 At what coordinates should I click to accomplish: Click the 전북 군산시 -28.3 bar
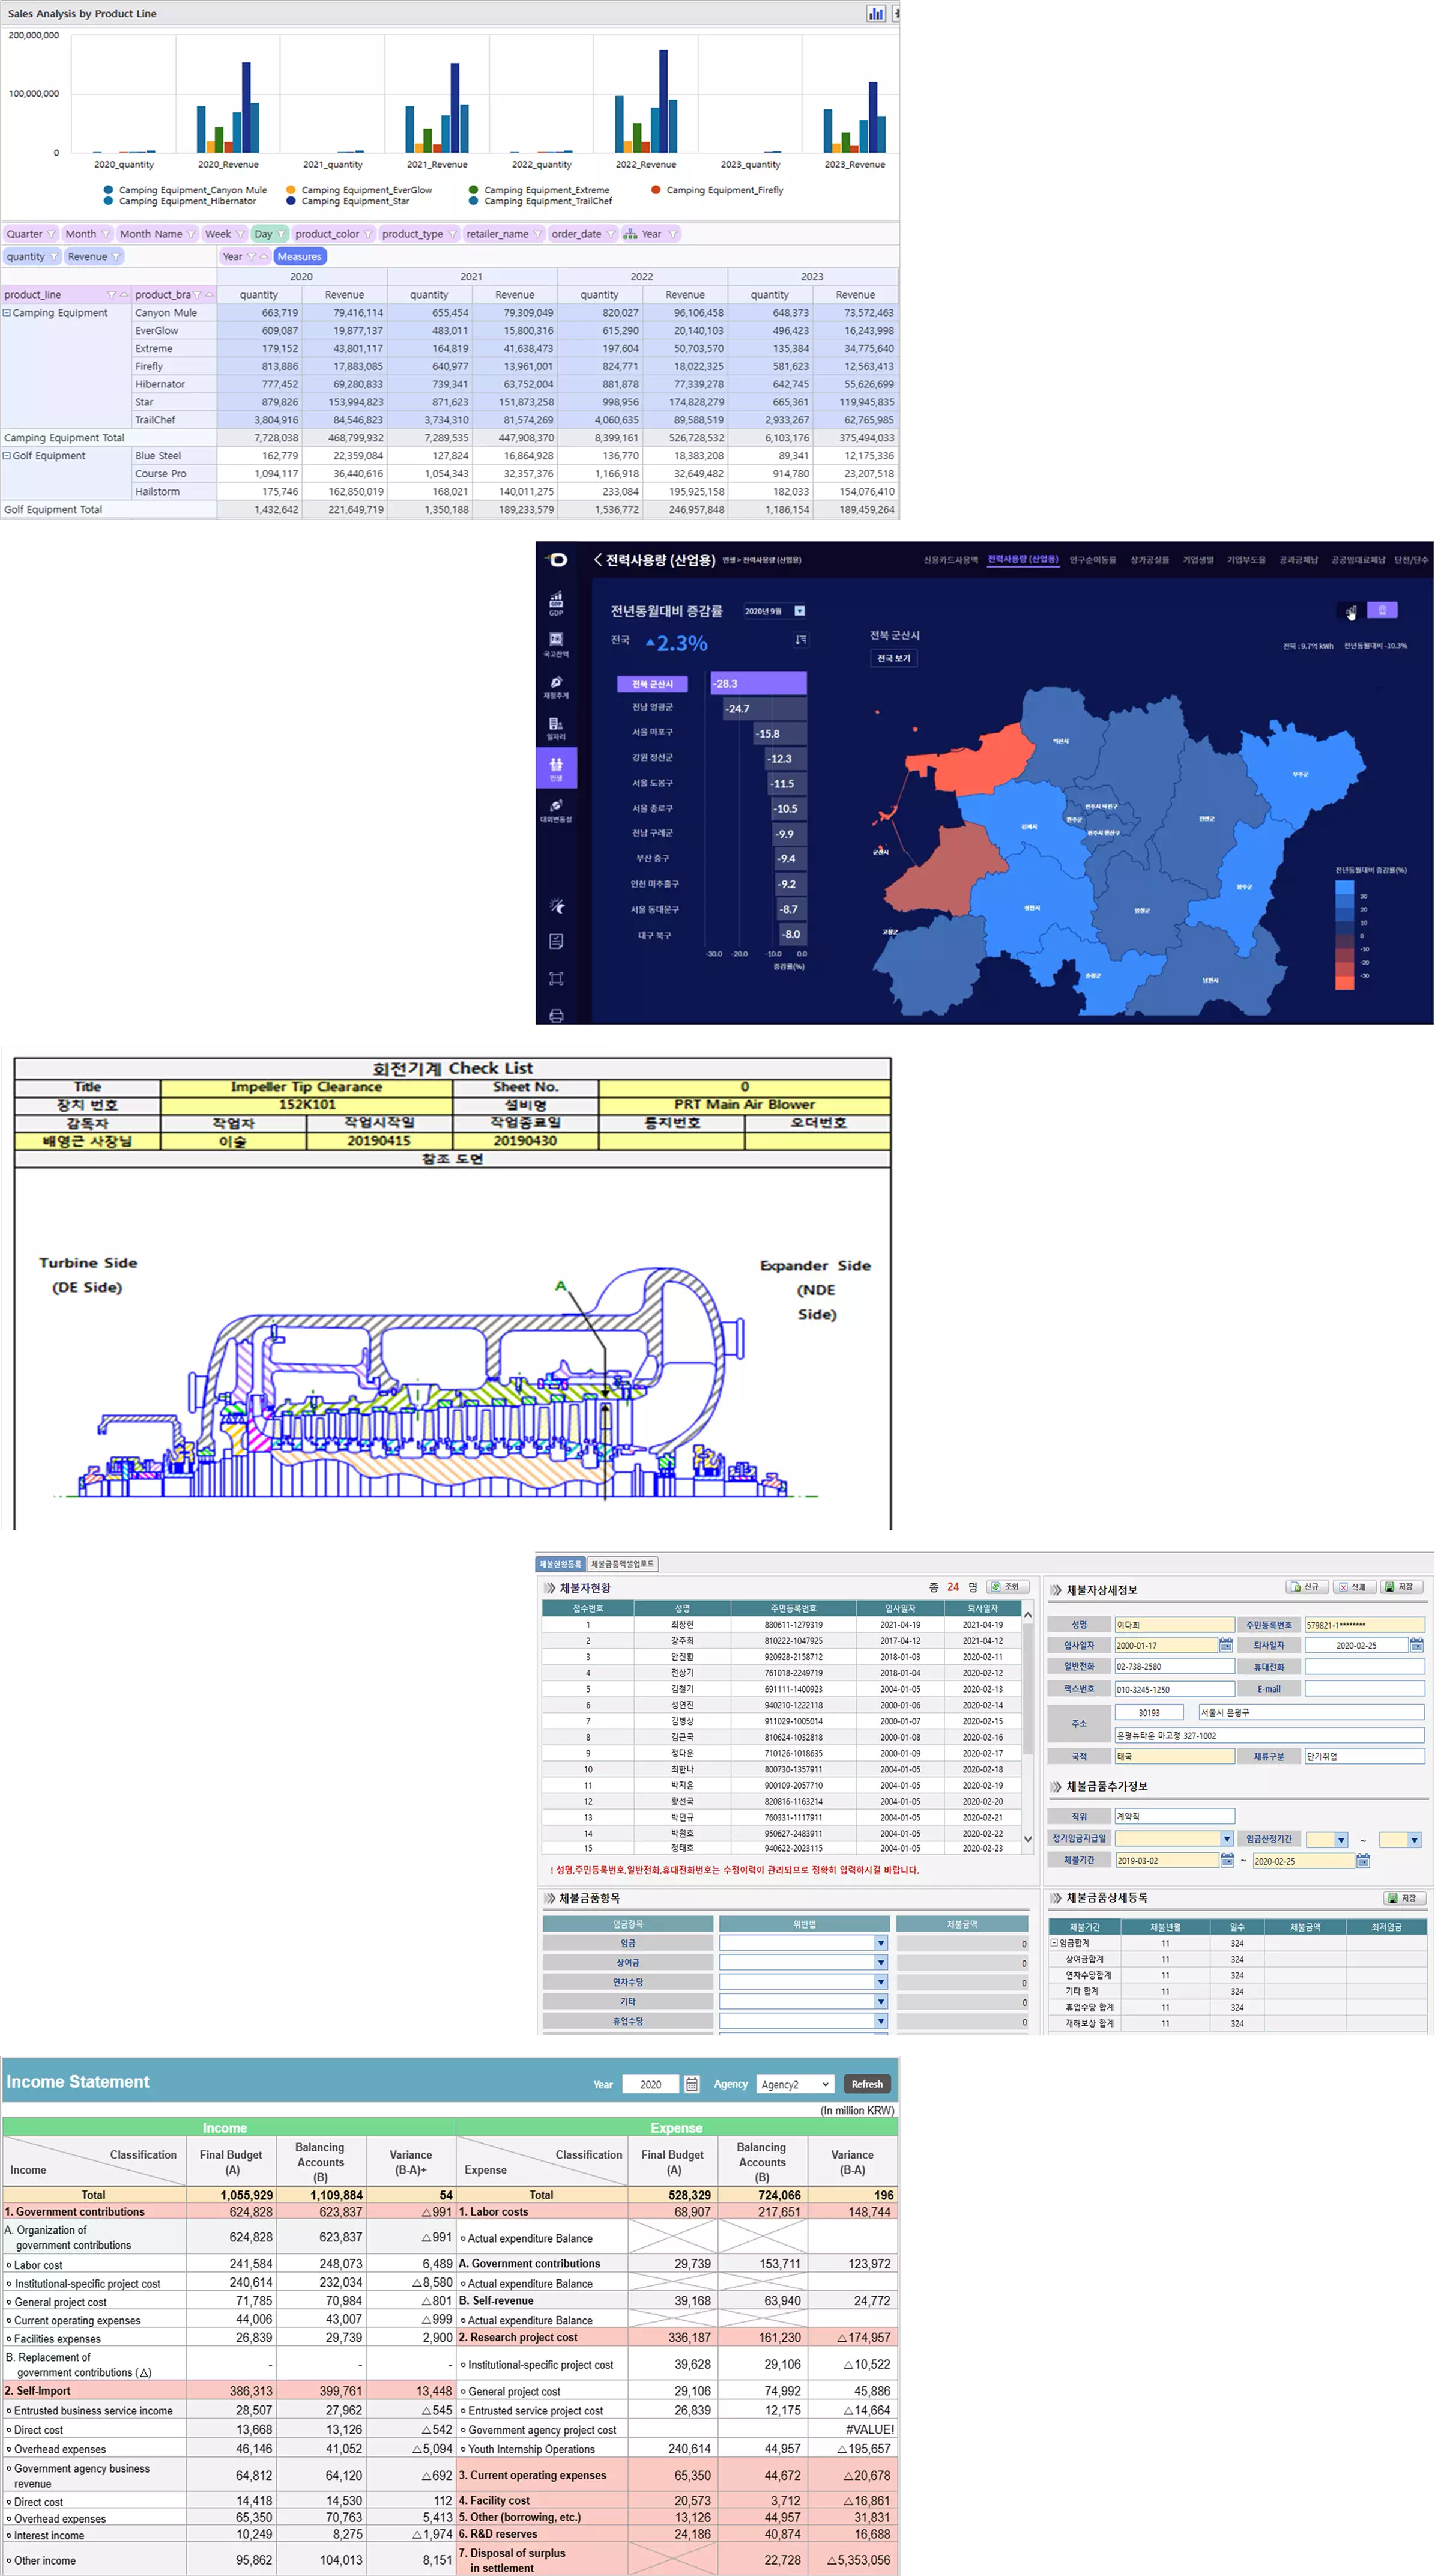758,684
